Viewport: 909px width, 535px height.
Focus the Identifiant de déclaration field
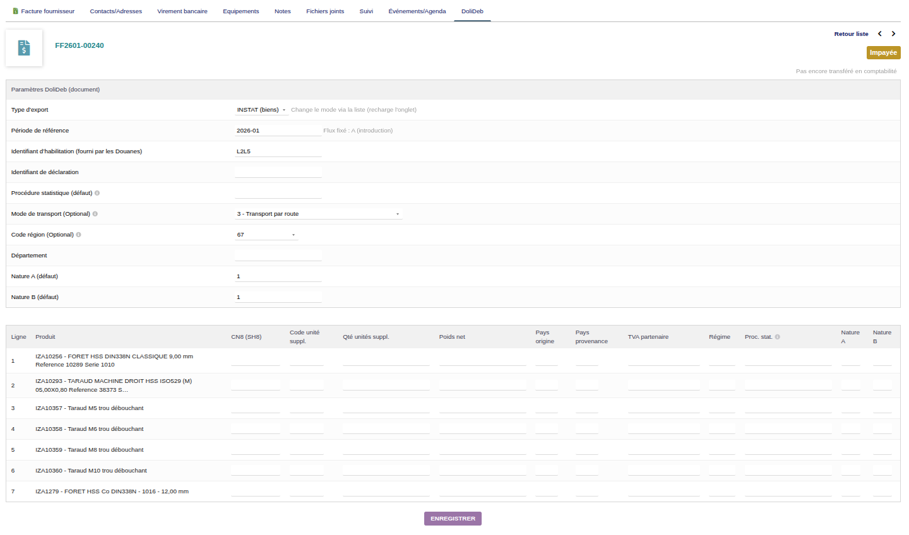tap(278, 172)
